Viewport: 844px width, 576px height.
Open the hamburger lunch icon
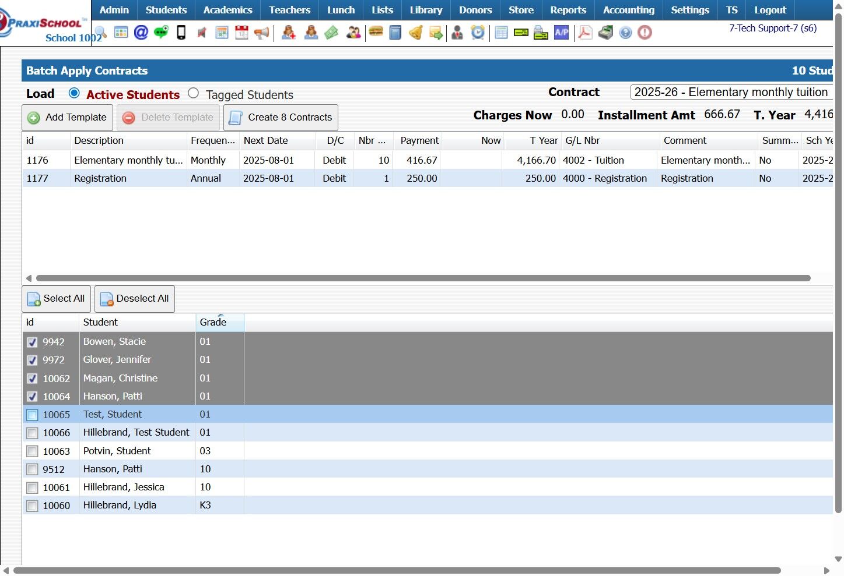(x=376, y=32)
